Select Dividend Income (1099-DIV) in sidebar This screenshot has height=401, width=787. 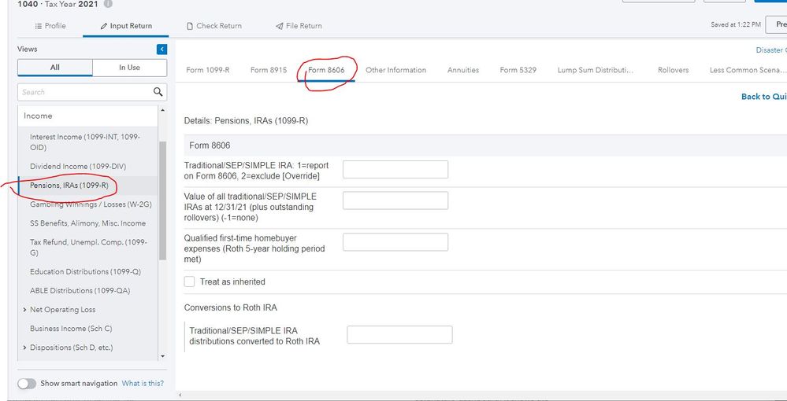tap(77, 167)
